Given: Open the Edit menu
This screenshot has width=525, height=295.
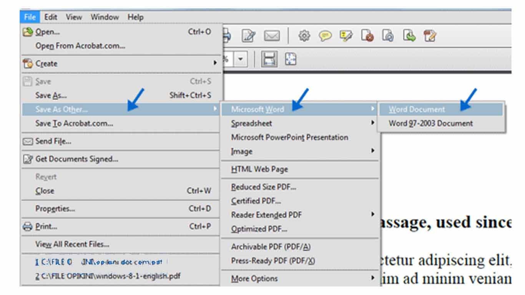Looking at the screenshot, I should [51, 17].
